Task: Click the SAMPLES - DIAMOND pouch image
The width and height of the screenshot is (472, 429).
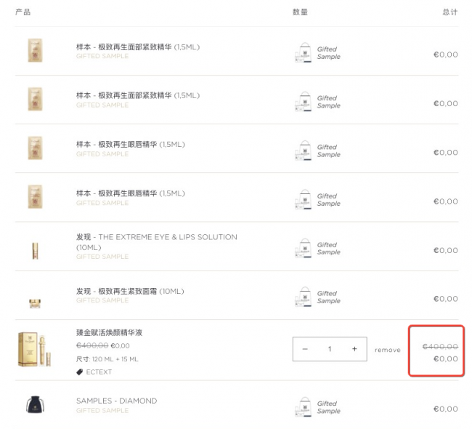Action: pyautogui.click(x=36, y=404)
